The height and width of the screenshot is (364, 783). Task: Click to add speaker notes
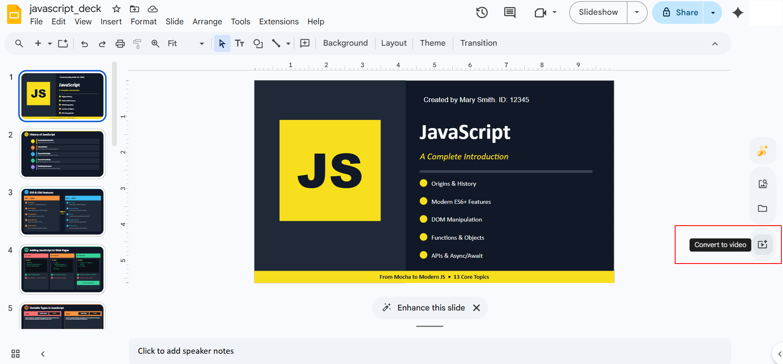[x=430, y=351]
